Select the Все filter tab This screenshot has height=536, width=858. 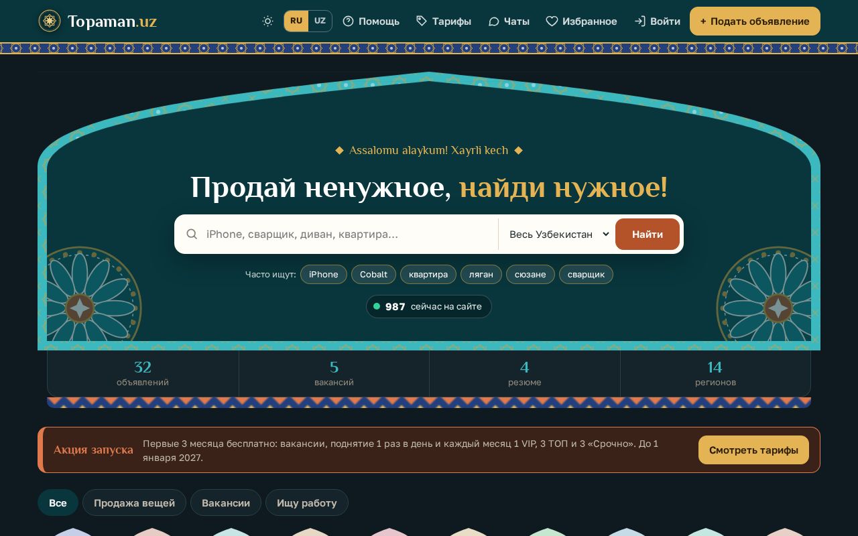click(x=58, y=503)
